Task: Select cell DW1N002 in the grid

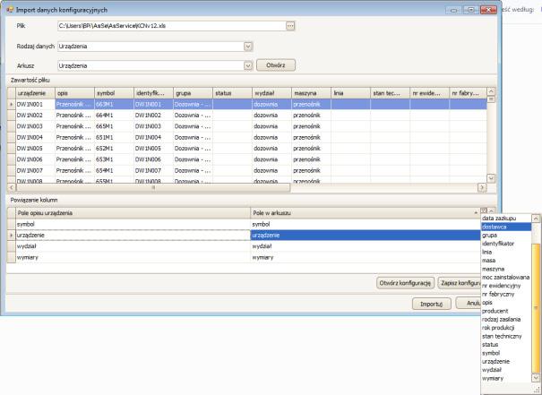Action: pyautogui.click(x=35, y=115)
